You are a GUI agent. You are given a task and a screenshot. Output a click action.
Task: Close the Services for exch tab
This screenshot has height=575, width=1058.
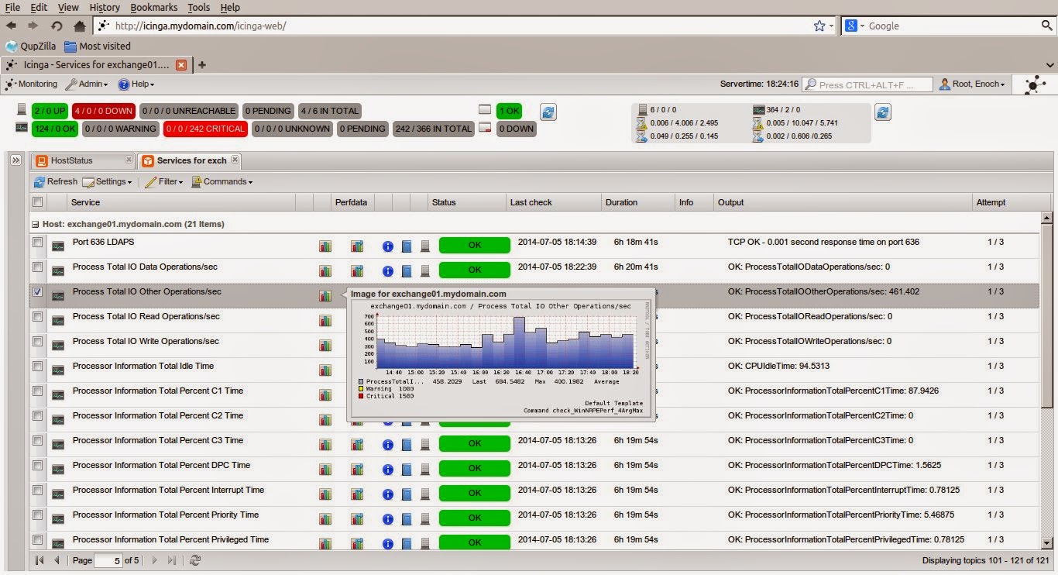(235, 160)
